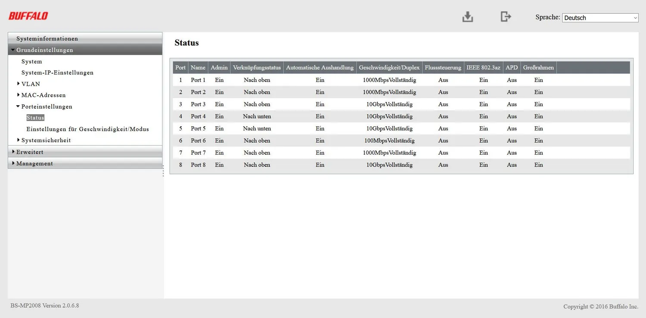Viewport: 646px width, 318px height.
Task: Click the logout icon in header
Action: tap(506, 16)
